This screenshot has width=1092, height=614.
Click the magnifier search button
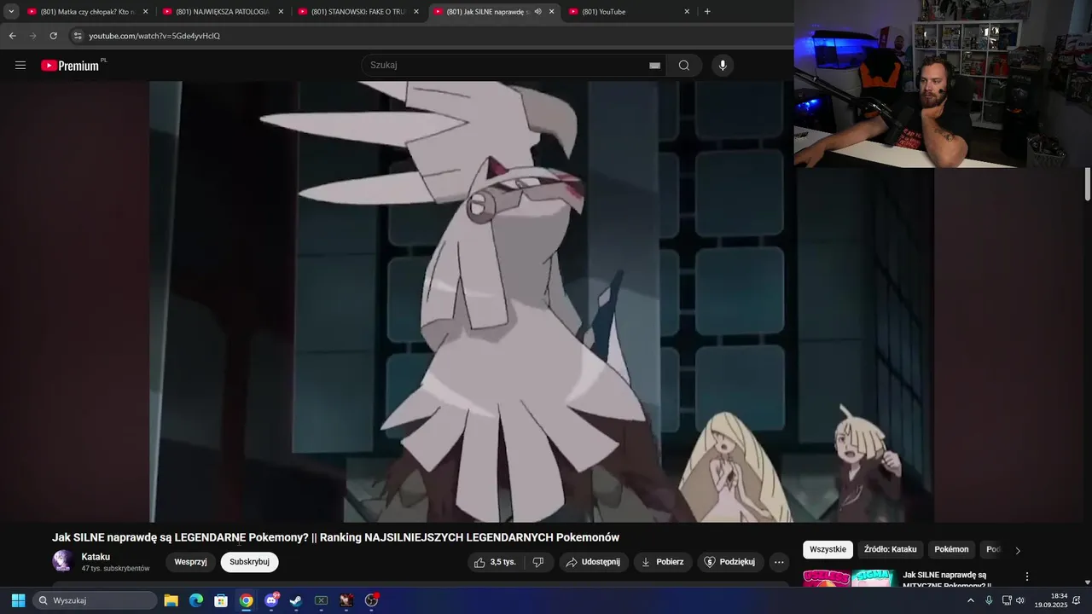pos(684,66)
